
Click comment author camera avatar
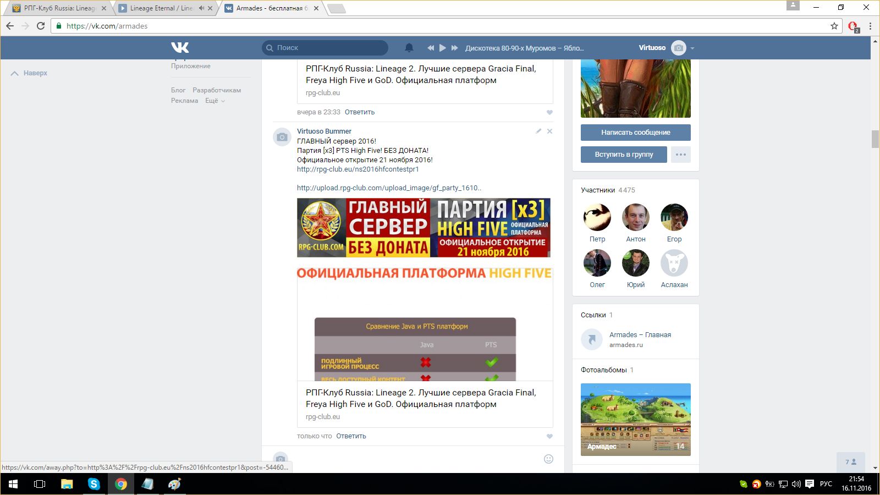pyautogui.click(x=282, y=137)
